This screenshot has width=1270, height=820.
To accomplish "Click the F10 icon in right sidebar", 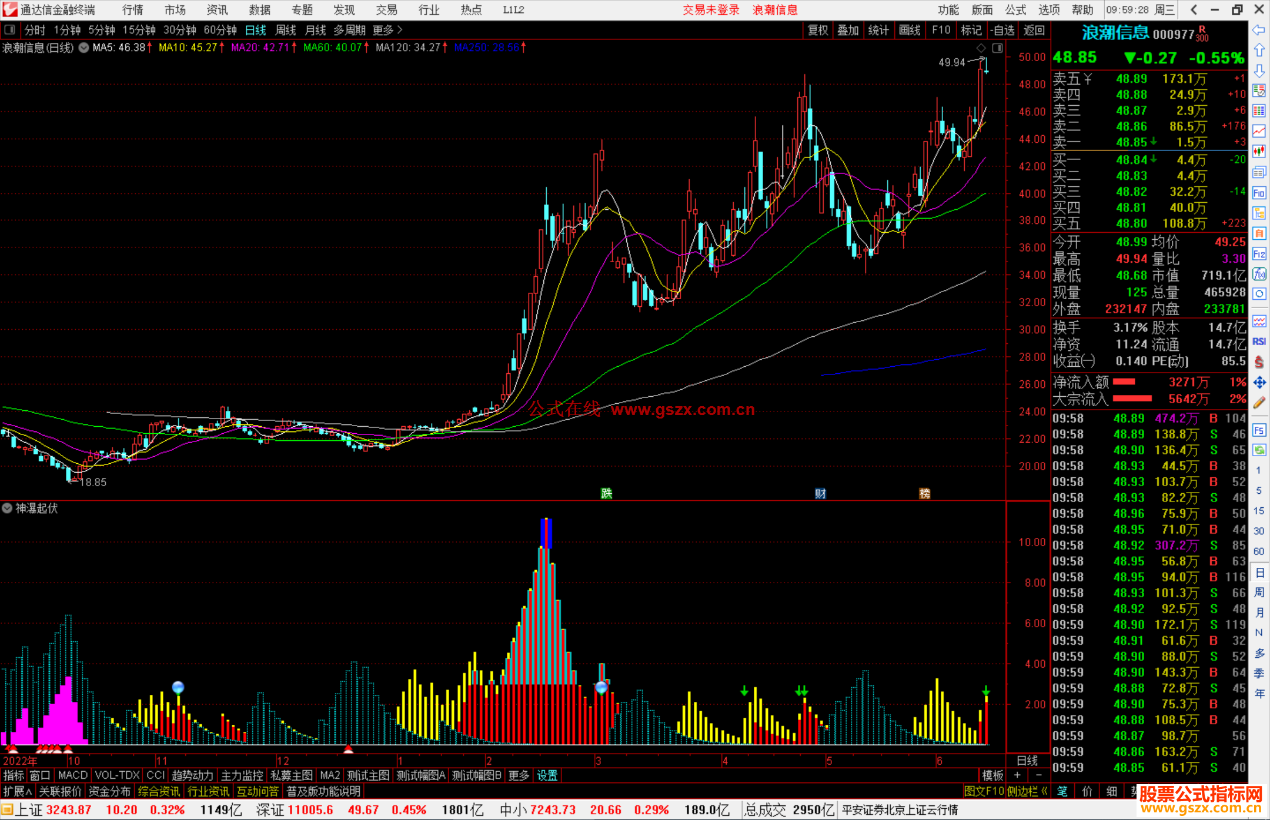I will (x=1259, y=193).
